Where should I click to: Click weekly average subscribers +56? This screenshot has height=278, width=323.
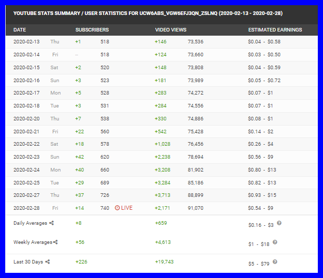click(x=80, y=242)
